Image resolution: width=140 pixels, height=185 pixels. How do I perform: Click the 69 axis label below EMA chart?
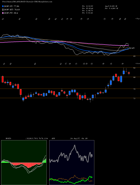(x=134, y=56)
